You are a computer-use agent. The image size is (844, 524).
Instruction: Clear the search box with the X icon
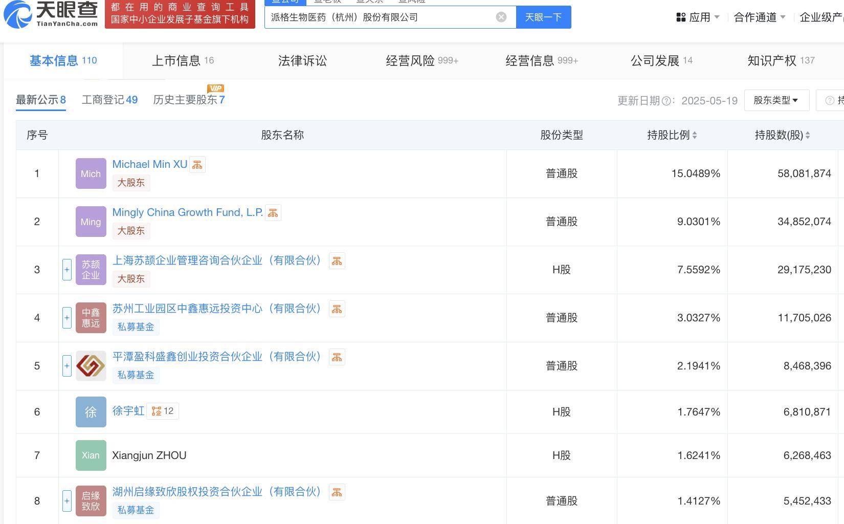click(x=501, y=17)
